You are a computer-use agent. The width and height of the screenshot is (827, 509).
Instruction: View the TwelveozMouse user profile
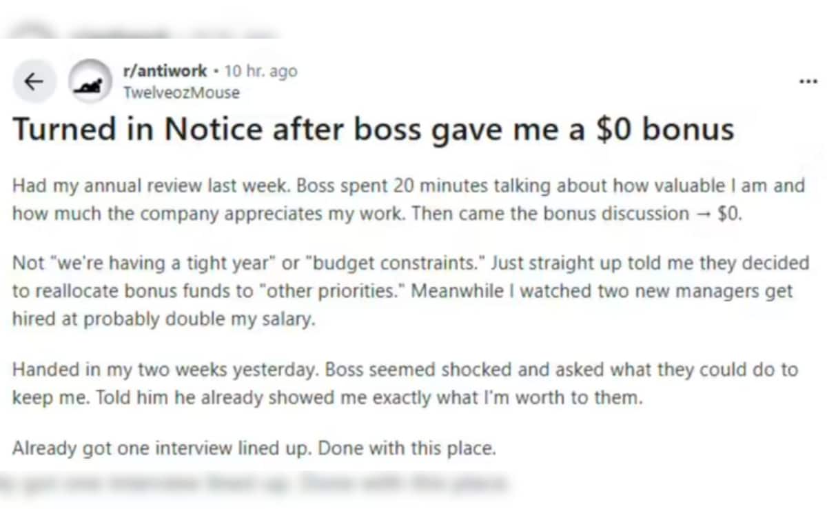pos(181,92)
